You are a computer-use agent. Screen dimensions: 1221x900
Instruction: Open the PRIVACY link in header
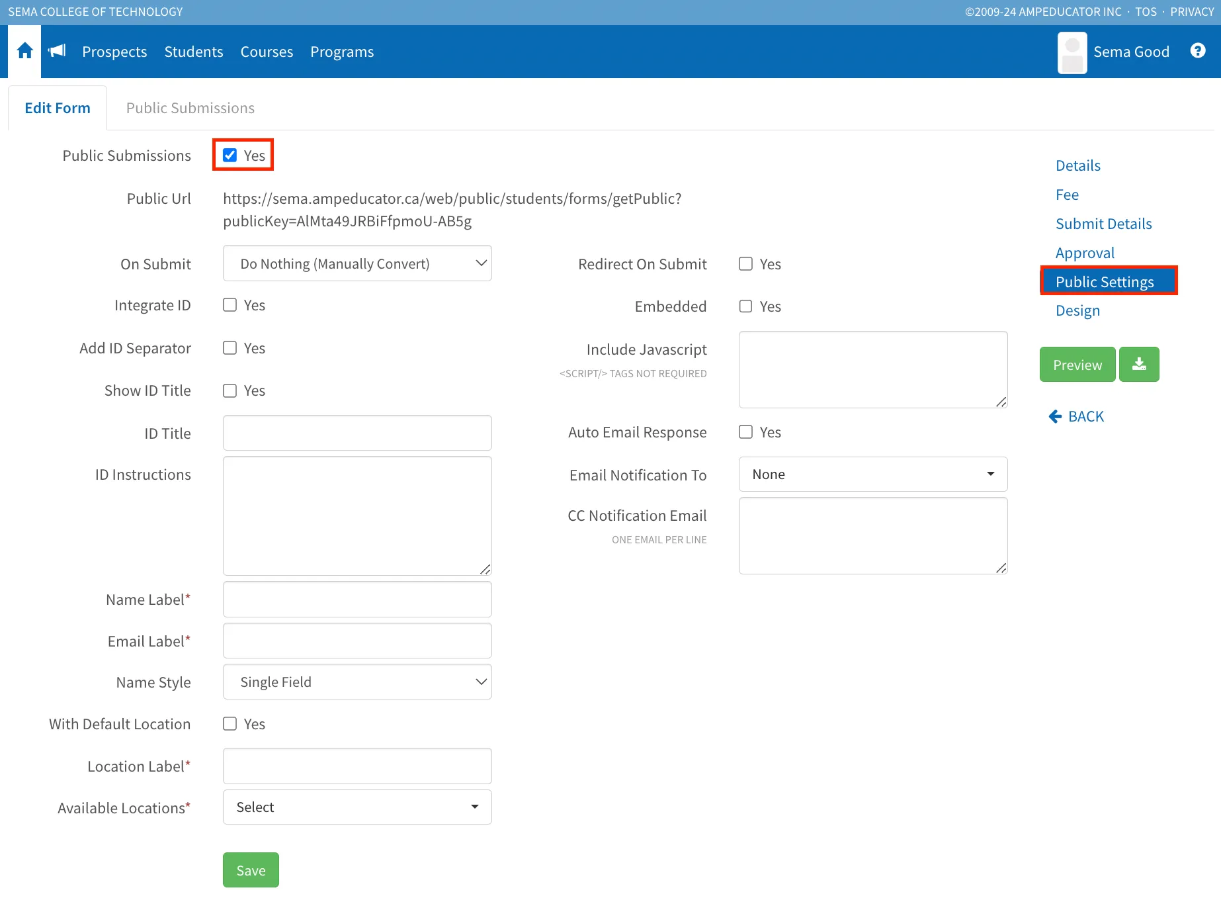coord(1192,12)
